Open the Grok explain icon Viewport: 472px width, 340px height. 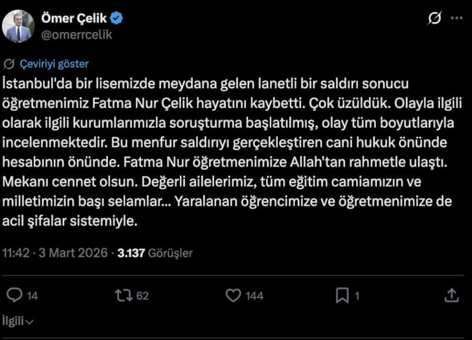tap(434, 19)
